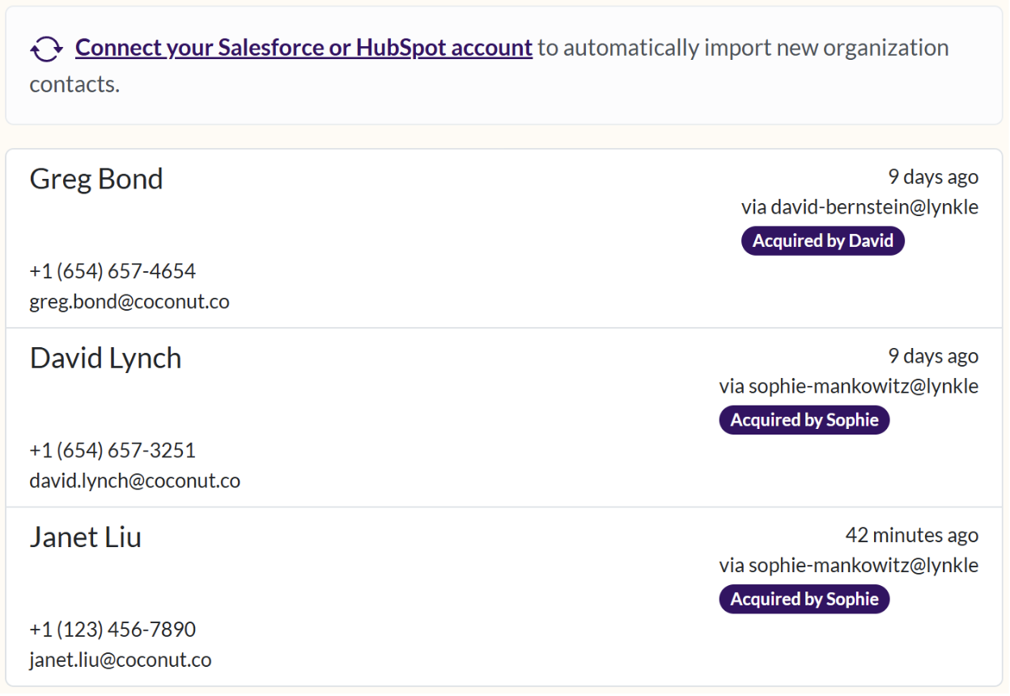Image resolution: width=1010 pixels, height=696 pixels.
Task: Click the david.lynch@coconut.co email address
Action: [x=135, y=481]
